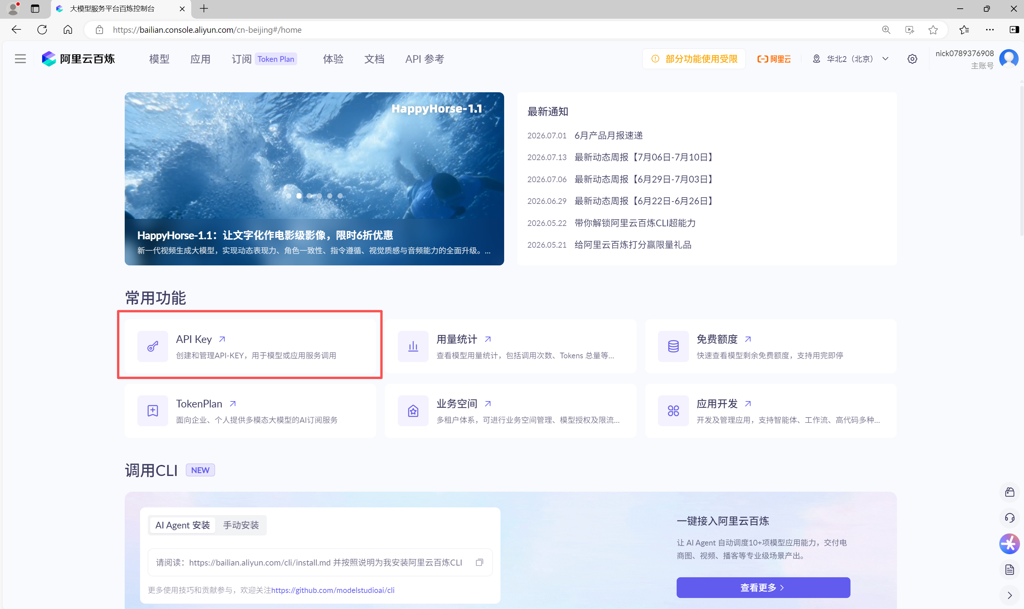Click the Token Plan badge
Screen dimensions: 1024x609
pyautogui.click(x=276, y=59)
